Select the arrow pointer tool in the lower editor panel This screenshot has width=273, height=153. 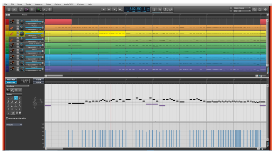8,90
